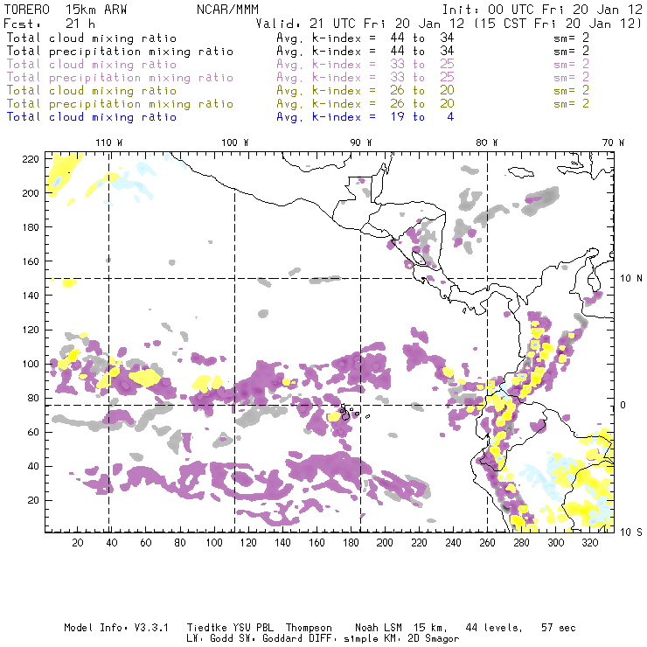Screen dimensions: 647x647
Task: Click "100" on the left grid axis
Action: tap(31, 364)
